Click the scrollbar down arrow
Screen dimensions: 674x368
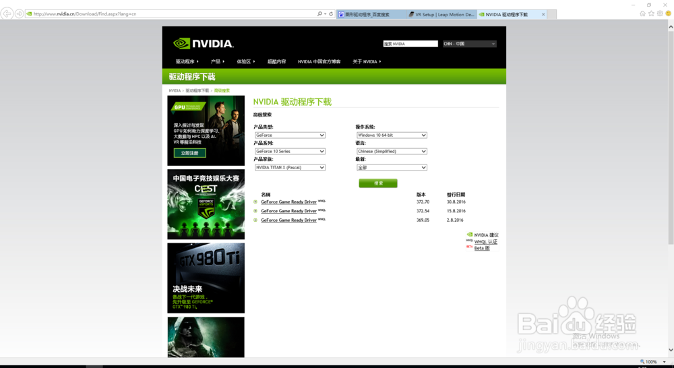[671, 350]
